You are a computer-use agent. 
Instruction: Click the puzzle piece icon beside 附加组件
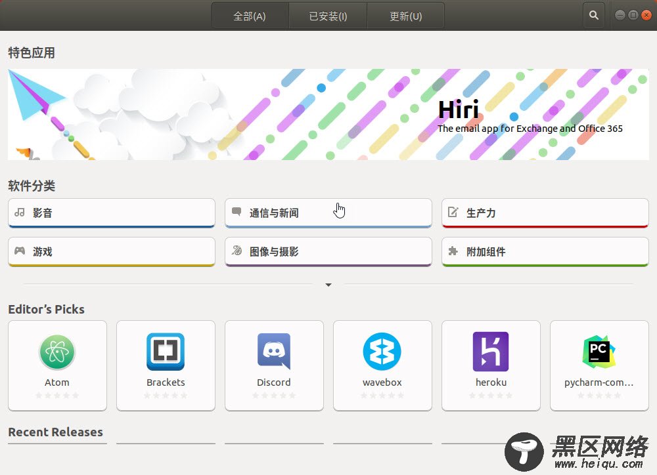click(x=453, y=251)
